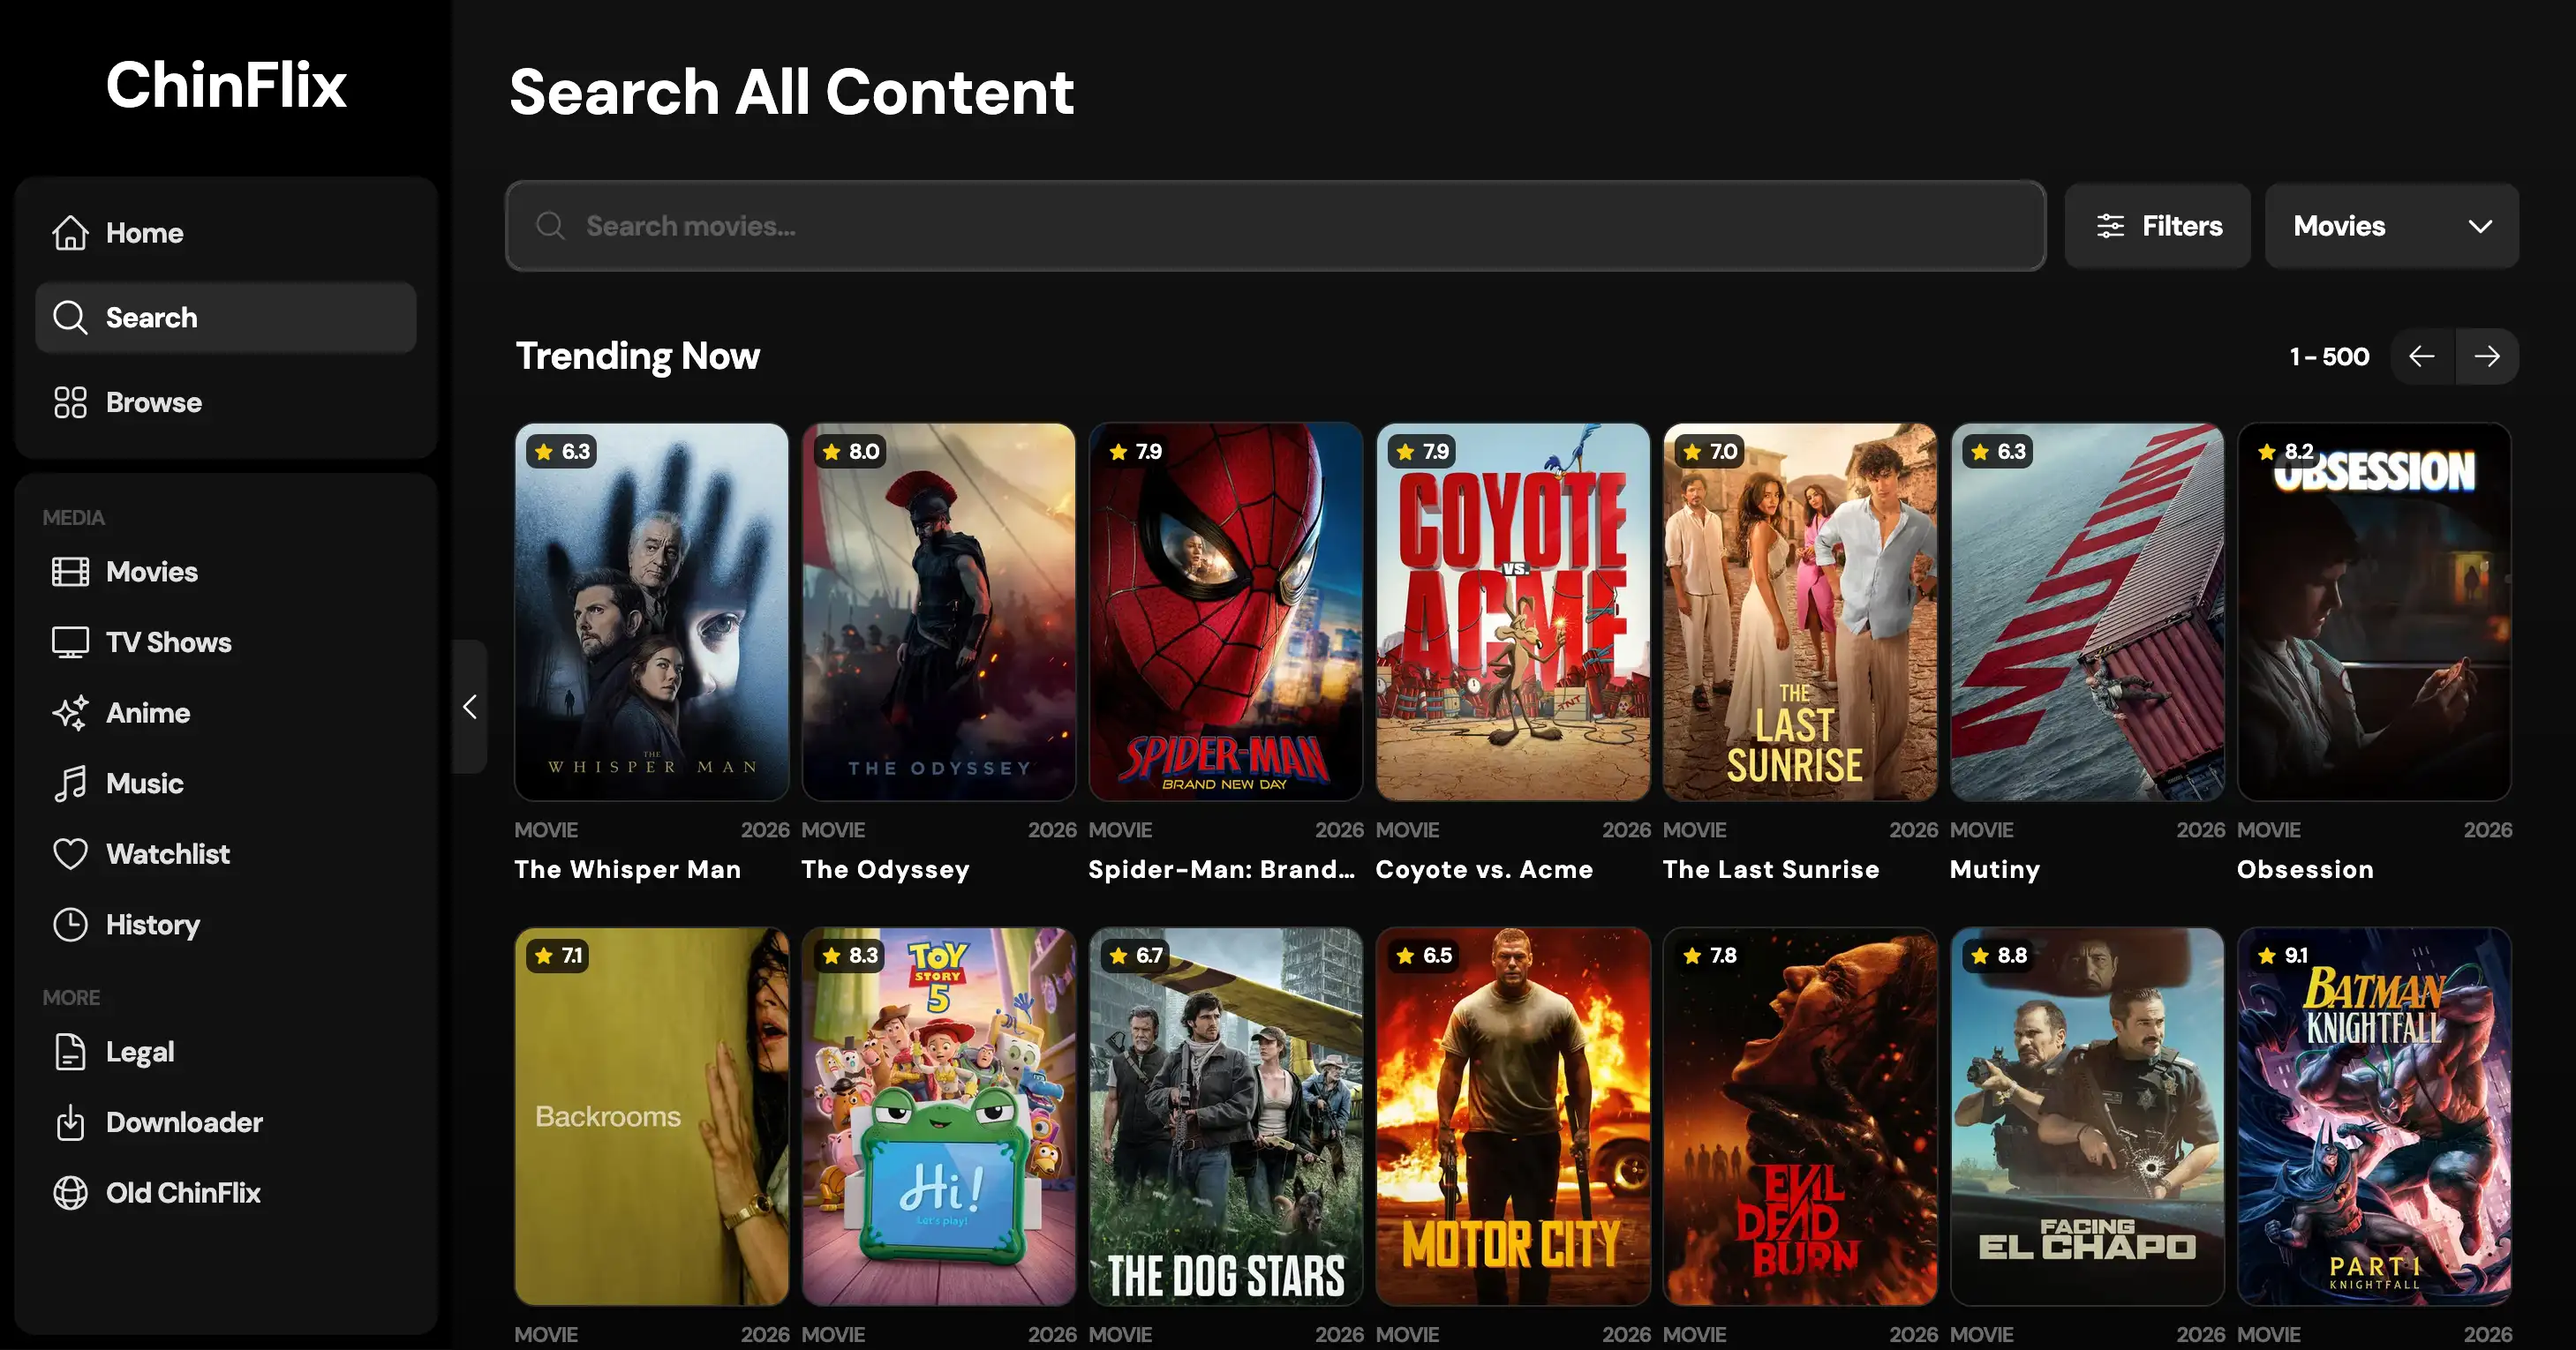Click the title text 'Obsession'
The image size is (2576, 1350).
tap(2305, 869)
